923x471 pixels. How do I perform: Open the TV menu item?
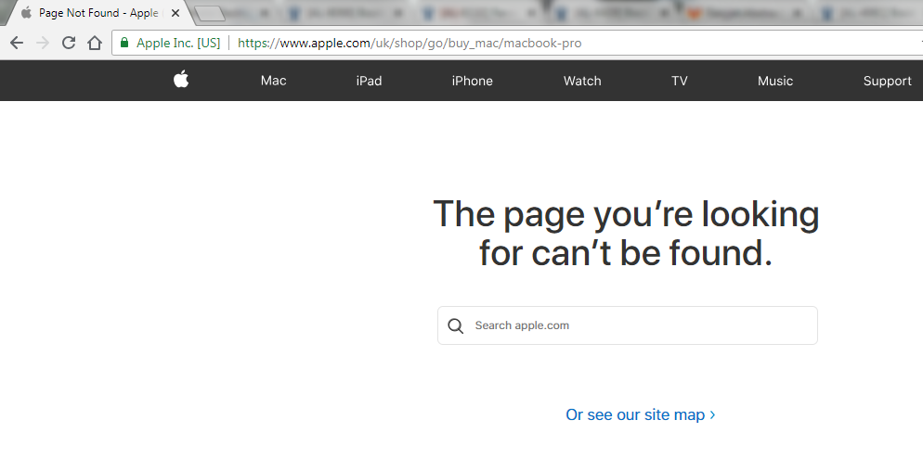click(x=680, y=82)
